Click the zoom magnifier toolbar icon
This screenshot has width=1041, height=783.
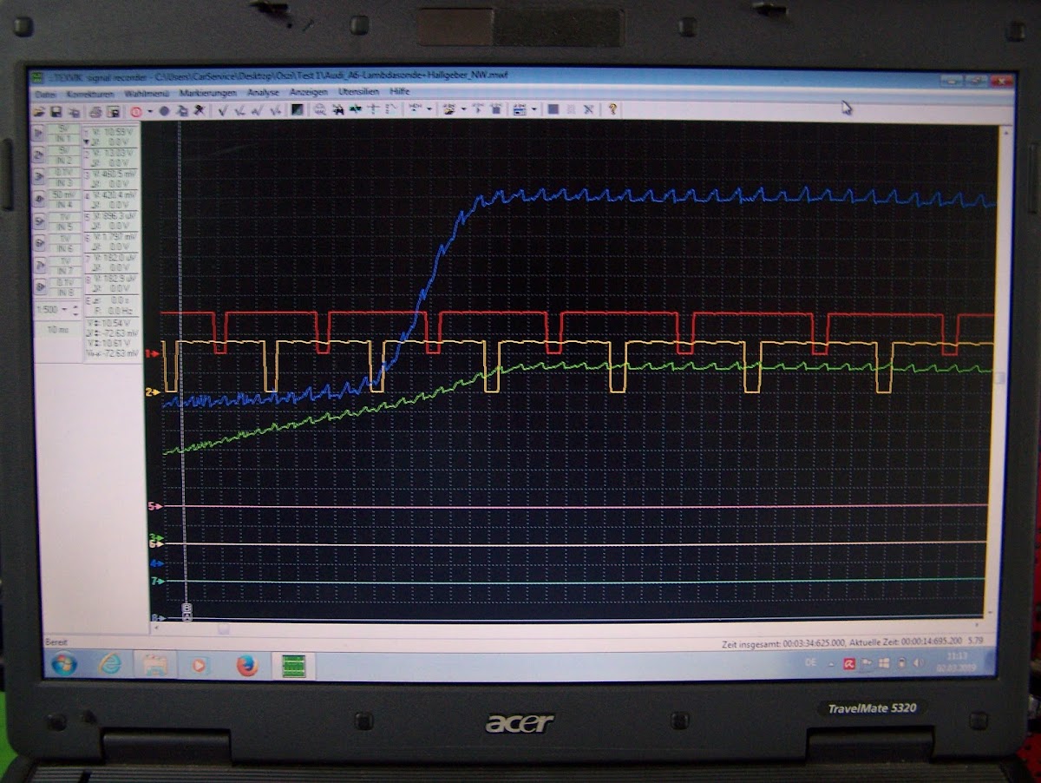pos(319,110)
